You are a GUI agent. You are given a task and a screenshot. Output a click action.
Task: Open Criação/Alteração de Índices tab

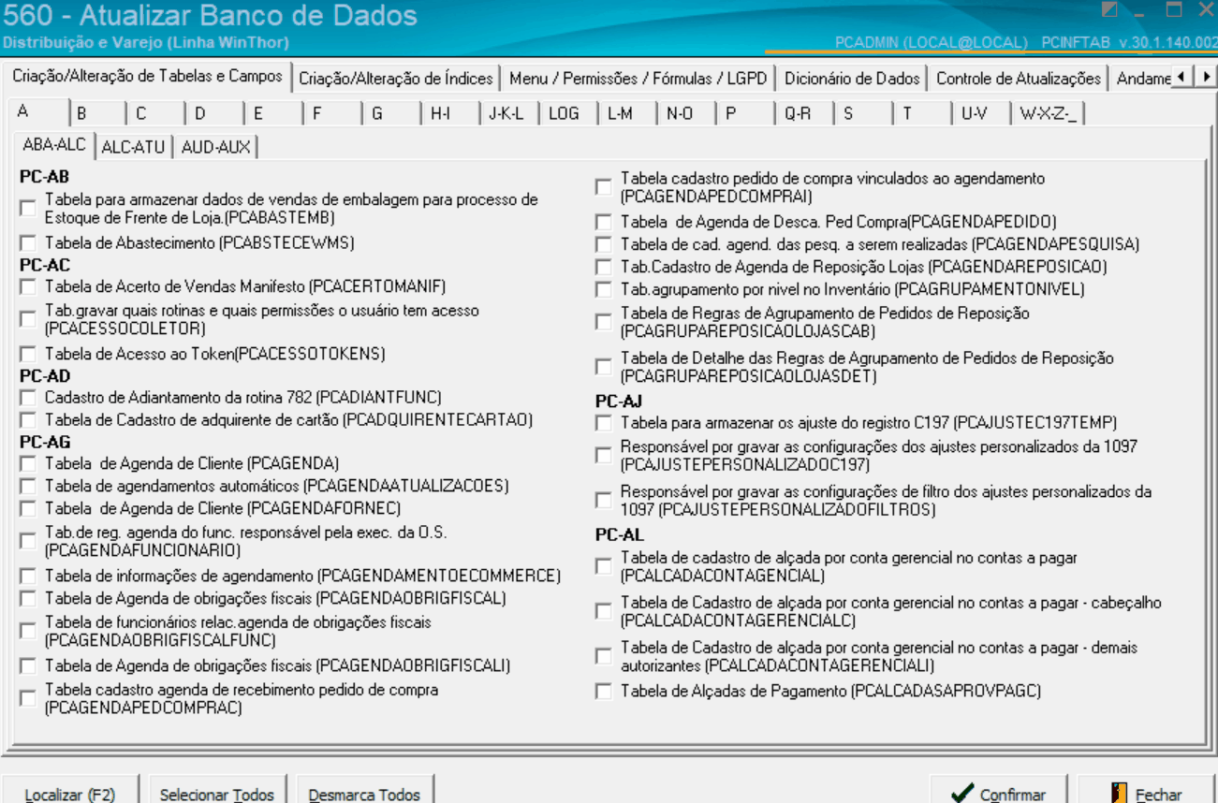(x=397, y=79)
